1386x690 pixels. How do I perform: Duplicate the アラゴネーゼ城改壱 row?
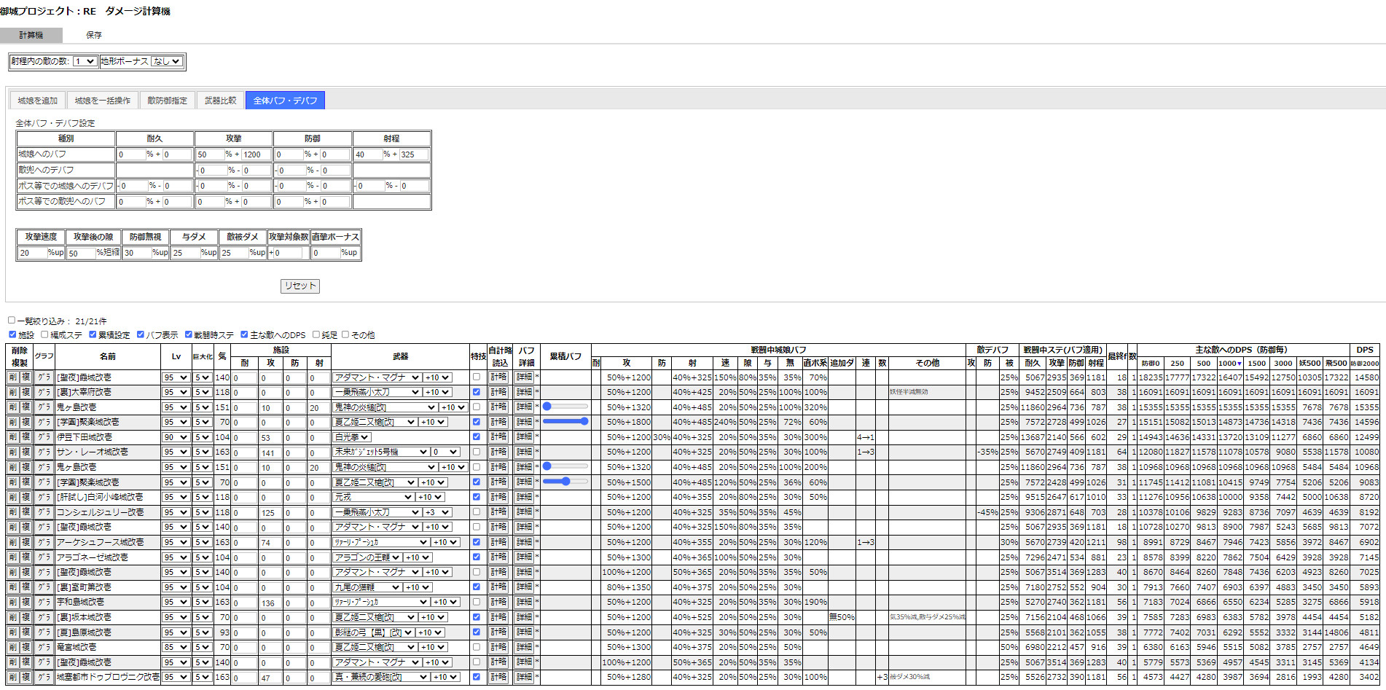click(26, 557)
